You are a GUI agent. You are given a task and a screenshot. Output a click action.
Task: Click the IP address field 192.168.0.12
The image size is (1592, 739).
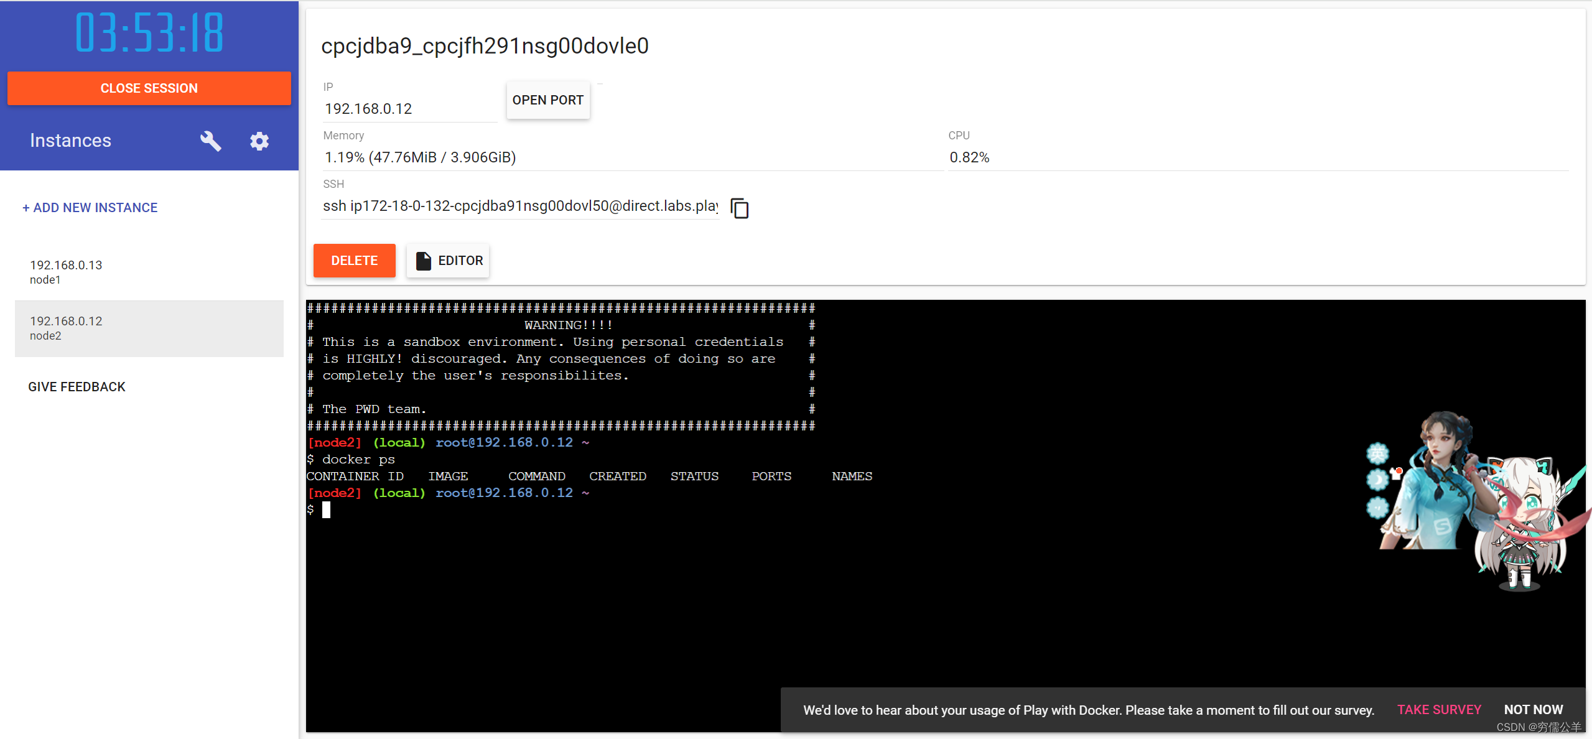tap(409, 109)
